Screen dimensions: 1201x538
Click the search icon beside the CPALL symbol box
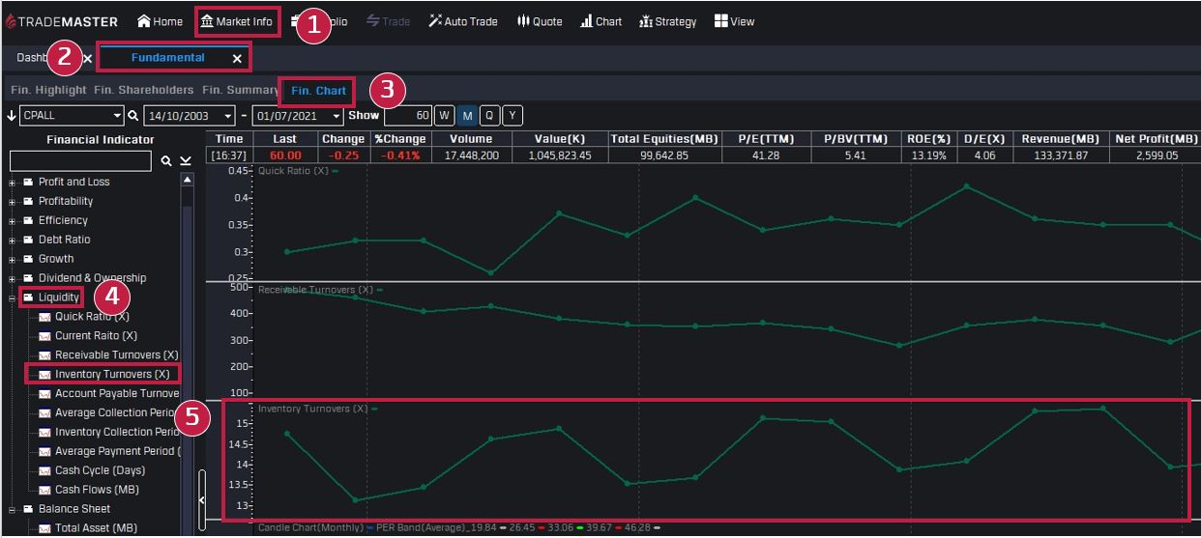[x=133, y=116]
